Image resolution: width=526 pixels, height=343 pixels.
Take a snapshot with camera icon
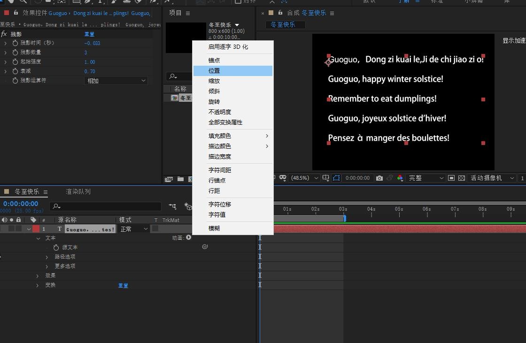point(379,178)
